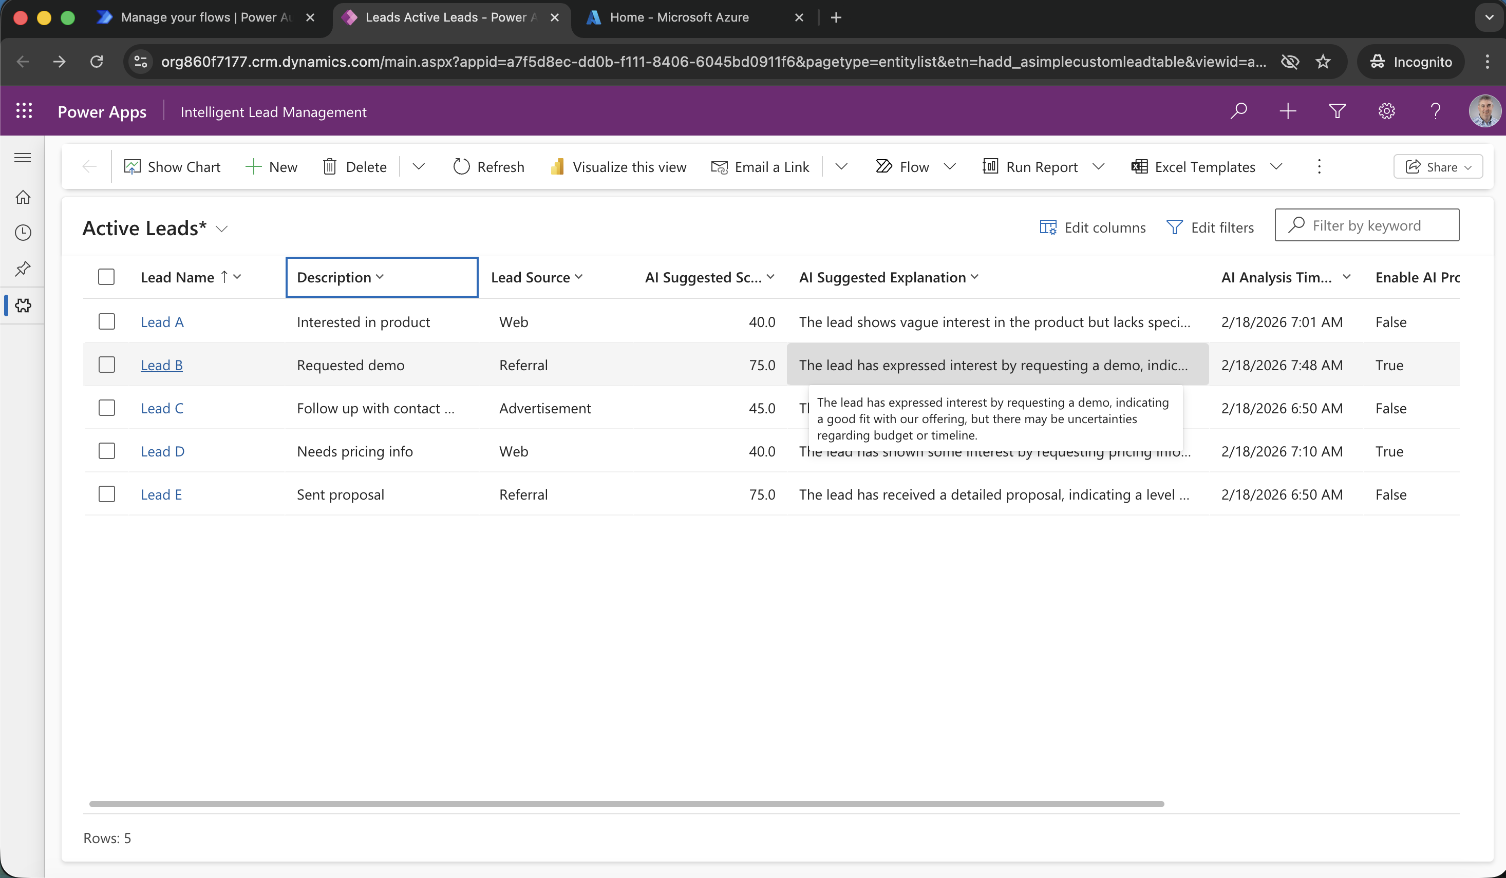Screen dimensions: 1506x878
Task: Tick the checkbox for Lead D
Action: click(106, 451)
